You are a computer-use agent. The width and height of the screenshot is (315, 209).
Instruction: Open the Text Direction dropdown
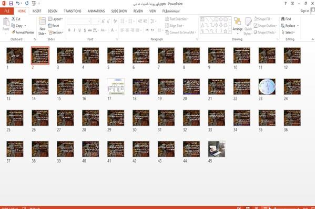(177, 19)
